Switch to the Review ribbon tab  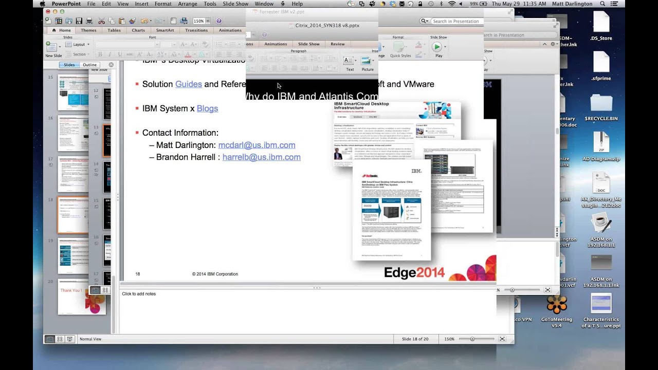[x=338, y=44]
